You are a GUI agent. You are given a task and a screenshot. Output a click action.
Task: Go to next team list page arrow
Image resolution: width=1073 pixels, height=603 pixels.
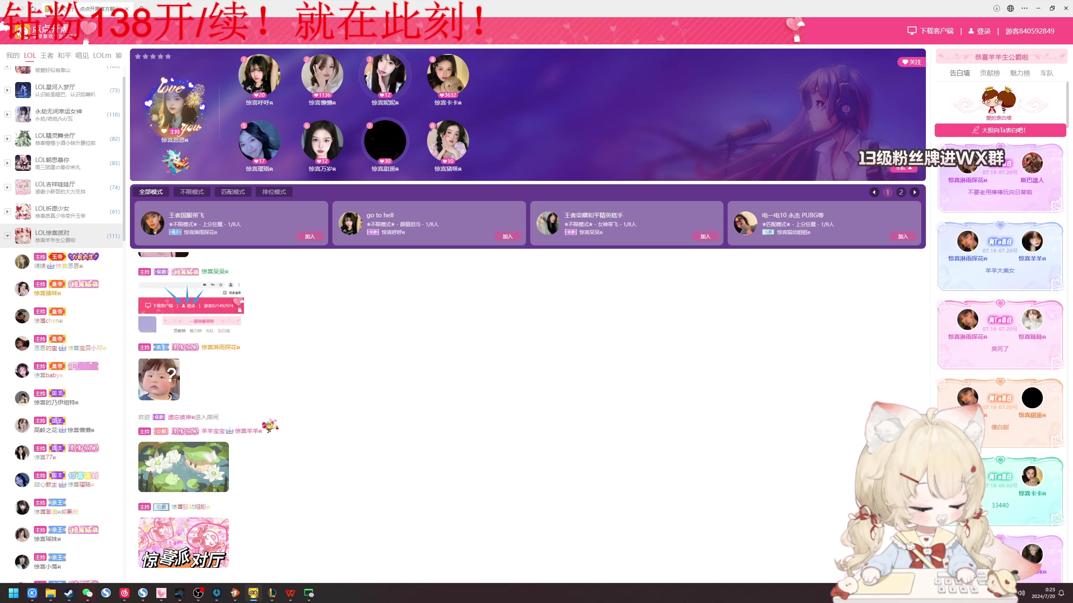click(x=915, y=192)
